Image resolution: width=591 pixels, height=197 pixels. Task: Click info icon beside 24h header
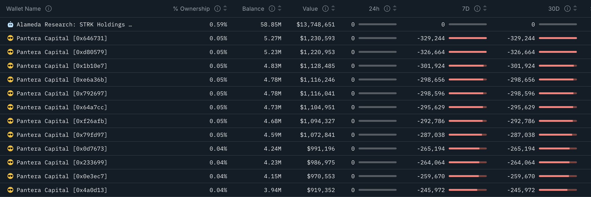(x=387, y=9)
